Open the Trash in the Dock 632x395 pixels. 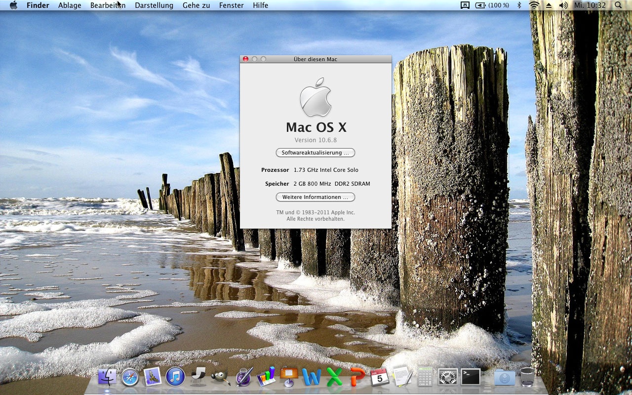[527, 377]
